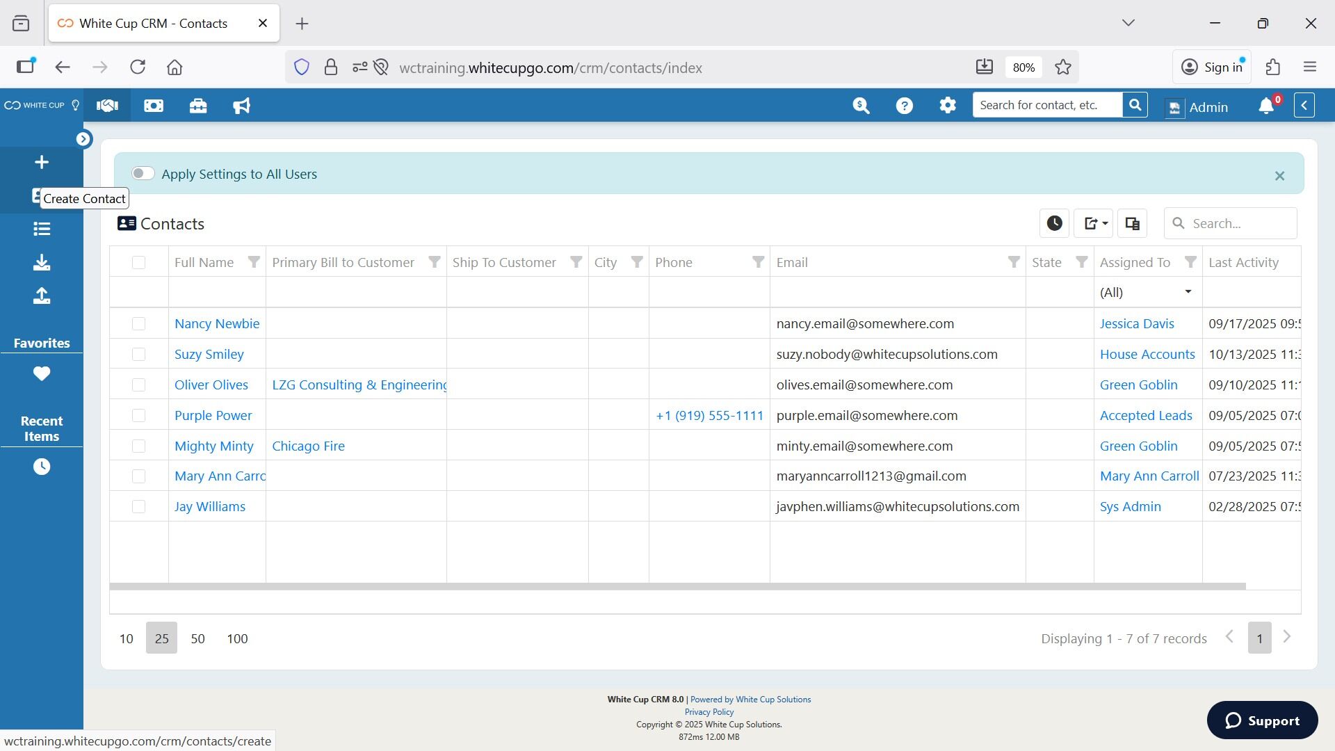Filter the Primary Bill to Customer column

[435, 262]
